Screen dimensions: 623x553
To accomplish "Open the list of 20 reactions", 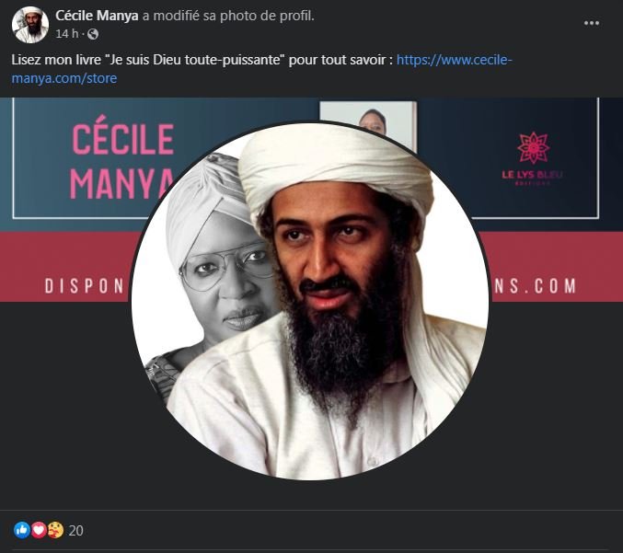I will click(76, 530).
